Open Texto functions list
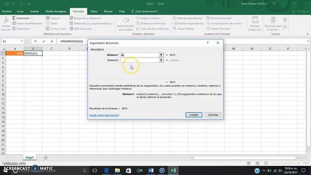The height and width of the screenshot is (175, 311). coord(52,23)
